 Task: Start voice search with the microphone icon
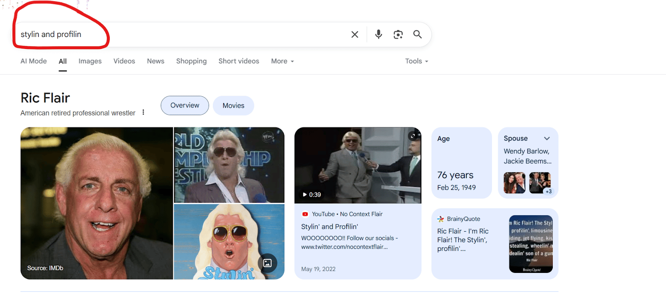click(378, 34)
